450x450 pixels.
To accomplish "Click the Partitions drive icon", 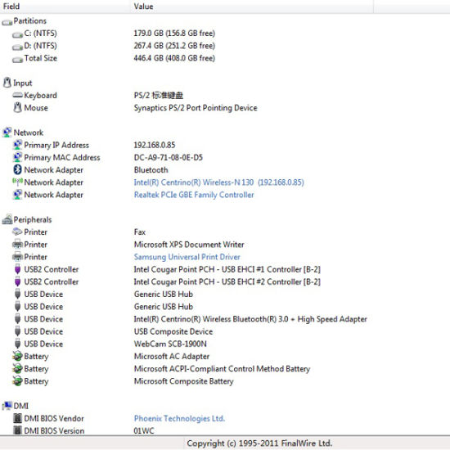I will click(7, 22).
